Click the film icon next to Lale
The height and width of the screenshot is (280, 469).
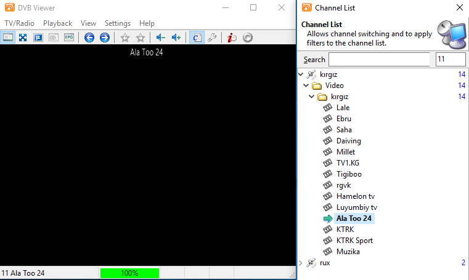(x=328, y=108)
